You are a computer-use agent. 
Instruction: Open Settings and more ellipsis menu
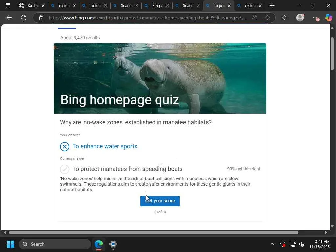point(315,18)
